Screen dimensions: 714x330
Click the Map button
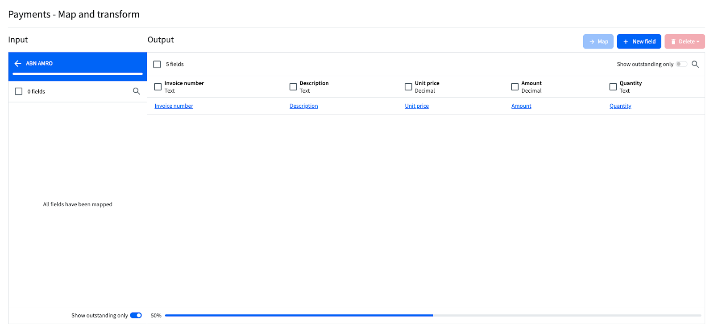(598, 41)
